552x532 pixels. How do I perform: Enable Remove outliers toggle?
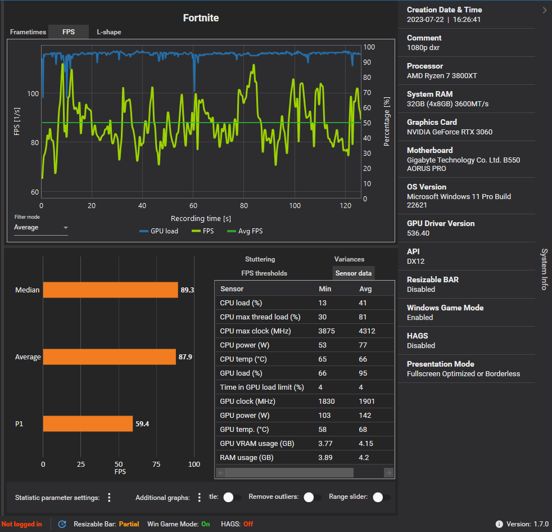coord(313,497)
